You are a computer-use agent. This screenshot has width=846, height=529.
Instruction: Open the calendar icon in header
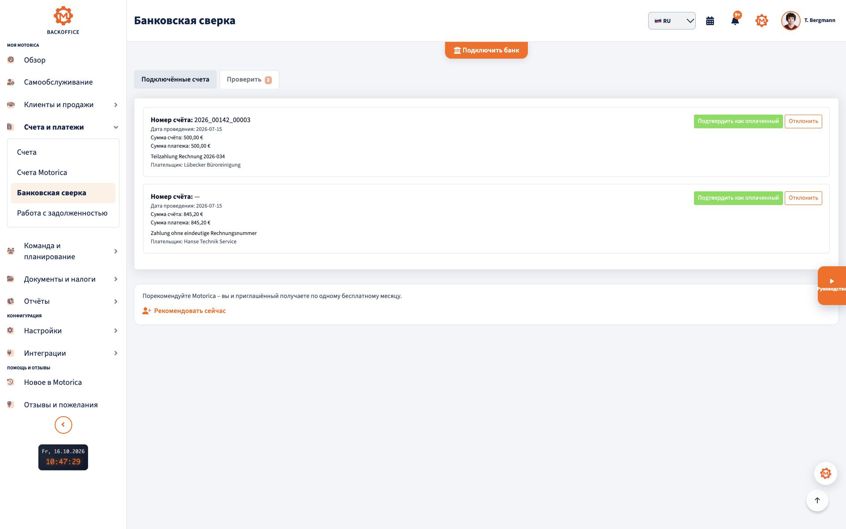point(710,21)
